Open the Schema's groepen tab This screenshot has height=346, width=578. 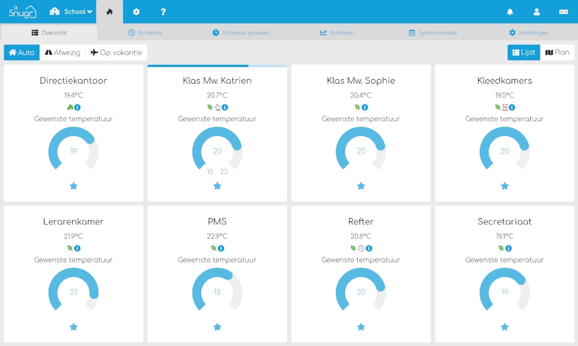241,33
